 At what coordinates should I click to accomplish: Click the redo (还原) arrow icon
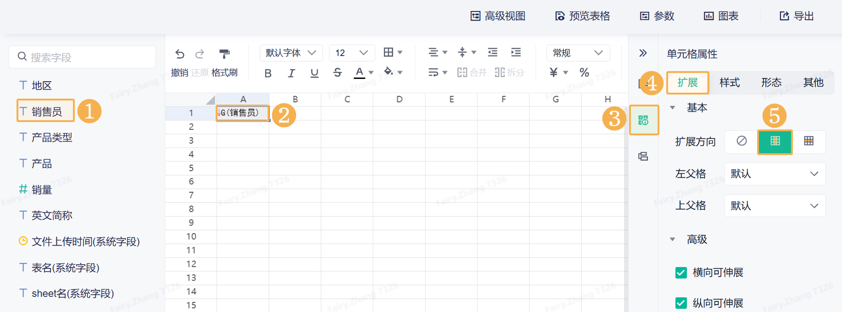click(200, 54)
